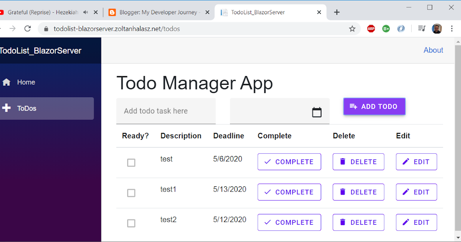Click the ABP extension badge

tap(371, 28)
